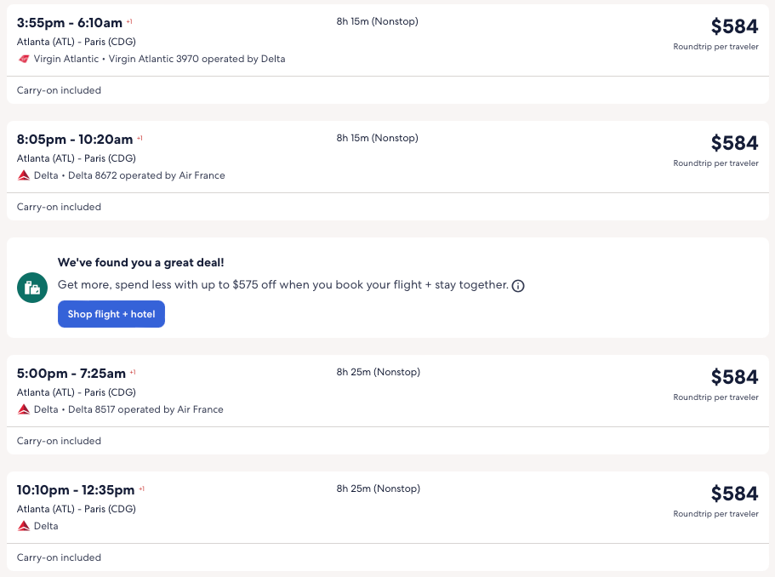Click Delta logo on the 10:10pm flight

coord(24,527)
